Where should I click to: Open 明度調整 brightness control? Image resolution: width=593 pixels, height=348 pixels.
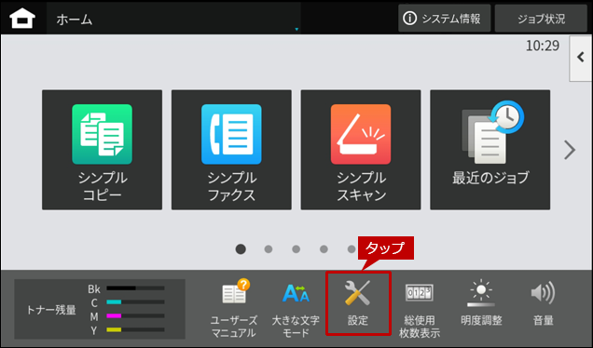(481, 303)
